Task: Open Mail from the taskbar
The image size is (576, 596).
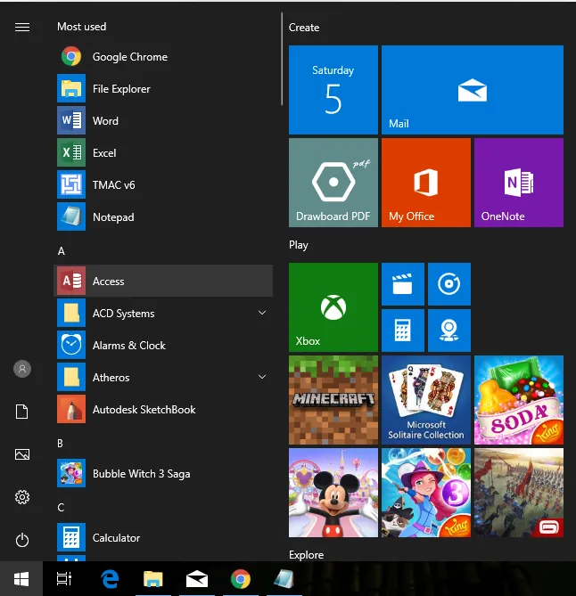Action: pos(197,579)
